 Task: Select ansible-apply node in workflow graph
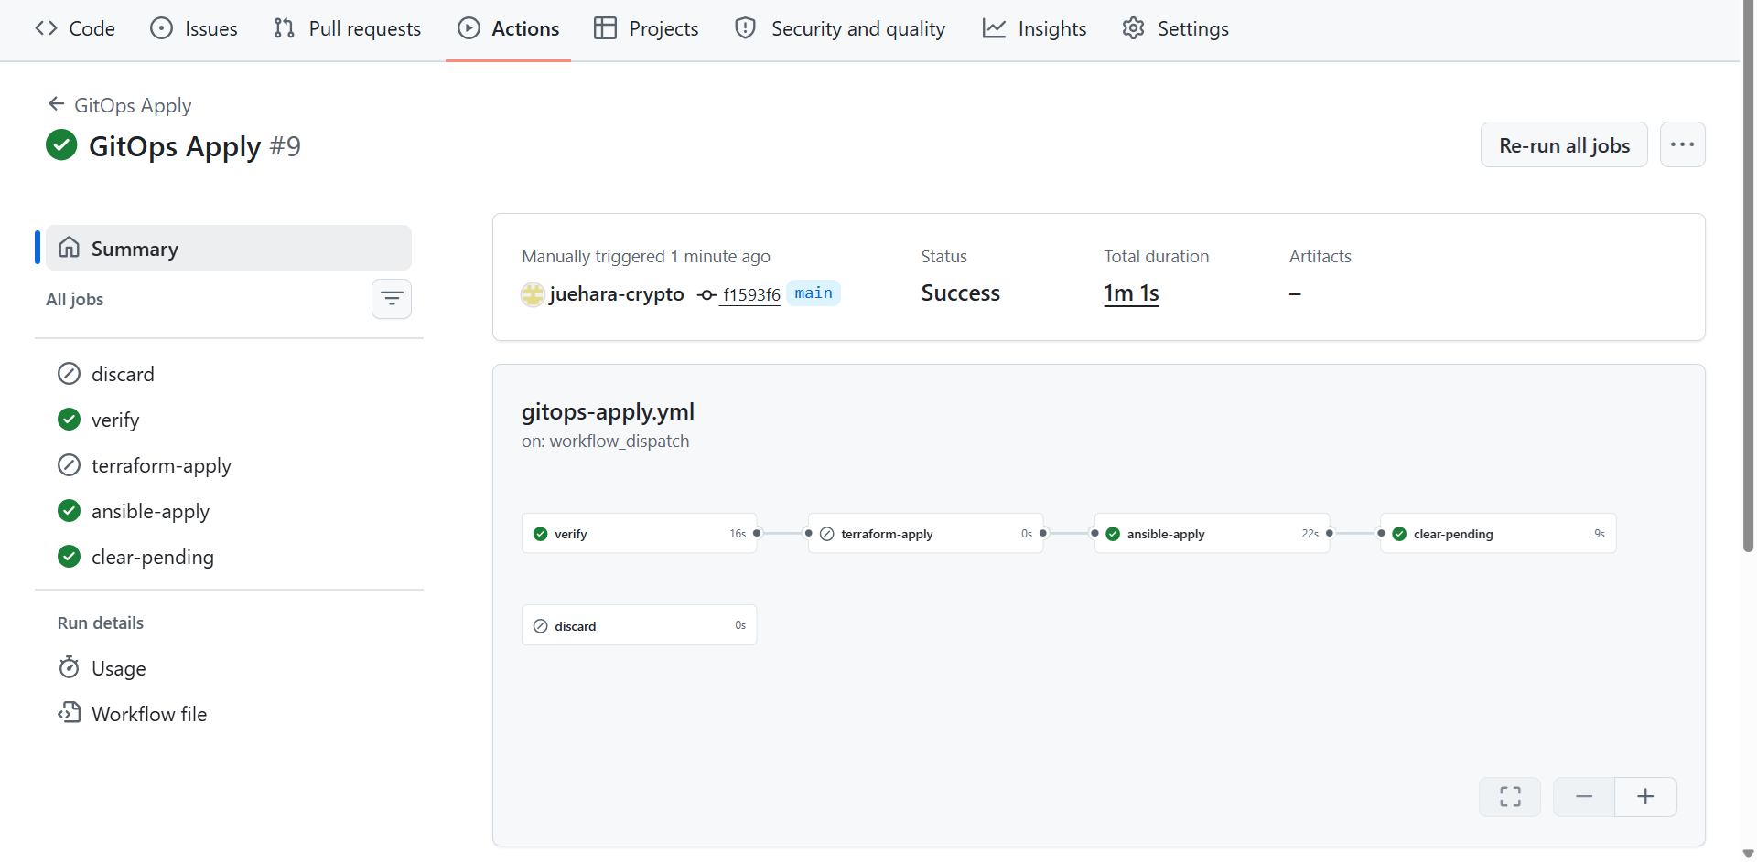click(1212, 534)
